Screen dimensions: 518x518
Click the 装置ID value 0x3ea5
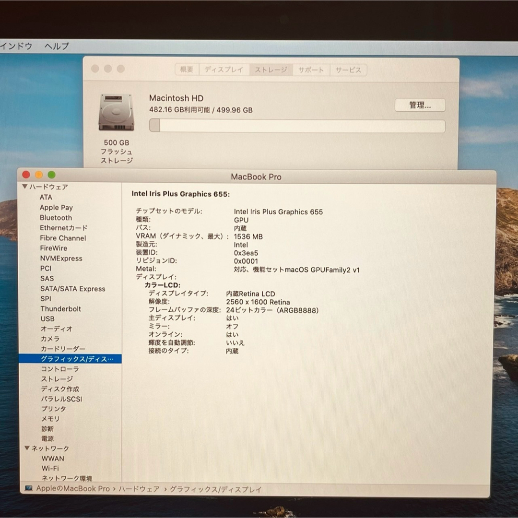coord(246,253)
